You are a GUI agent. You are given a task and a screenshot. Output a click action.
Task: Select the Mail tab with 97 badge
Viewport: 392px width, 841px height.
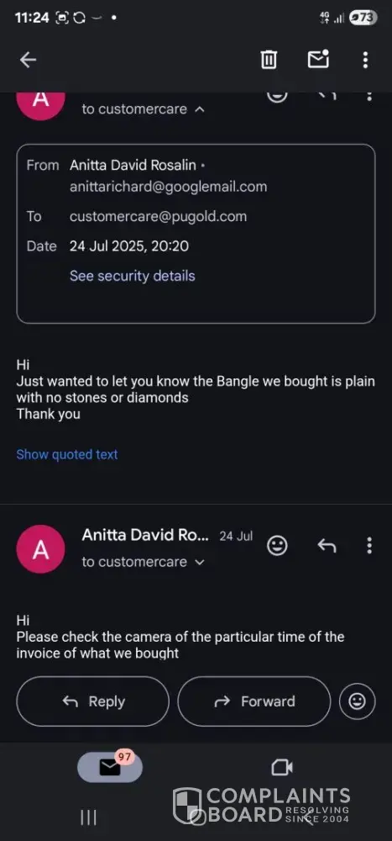[x=110, y=766]
